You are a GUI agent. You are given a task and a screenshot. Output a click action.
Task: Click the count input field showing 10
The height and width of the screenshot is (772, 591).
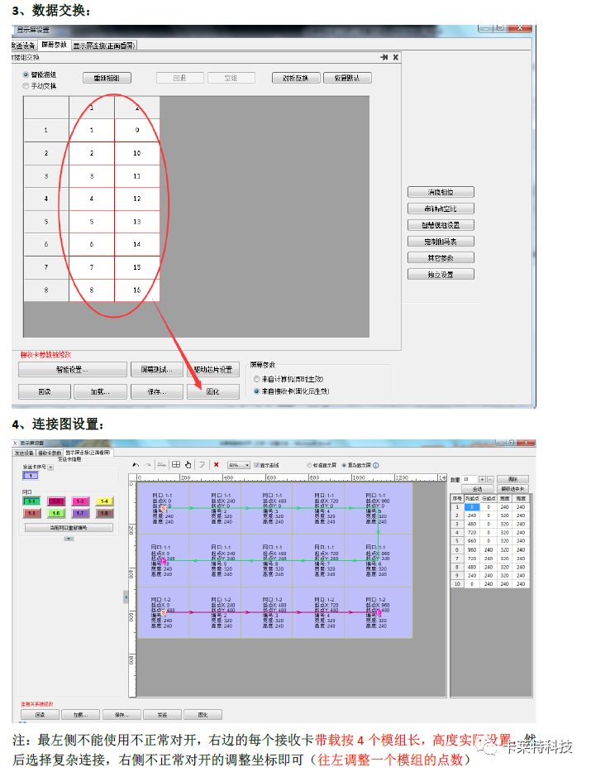coord(469,479)
